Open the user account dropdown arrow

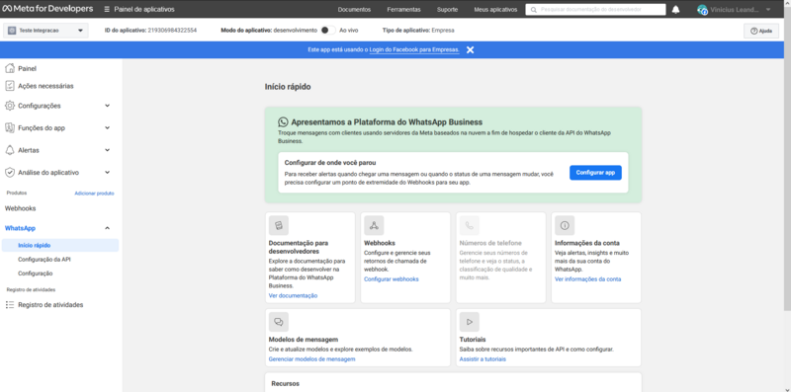(x=768, y=10)
